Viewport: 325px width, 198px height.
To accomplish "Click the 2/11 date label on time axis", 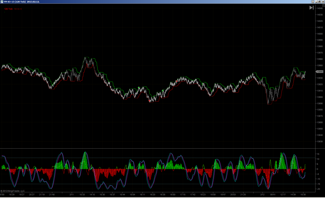I will 71,195.
